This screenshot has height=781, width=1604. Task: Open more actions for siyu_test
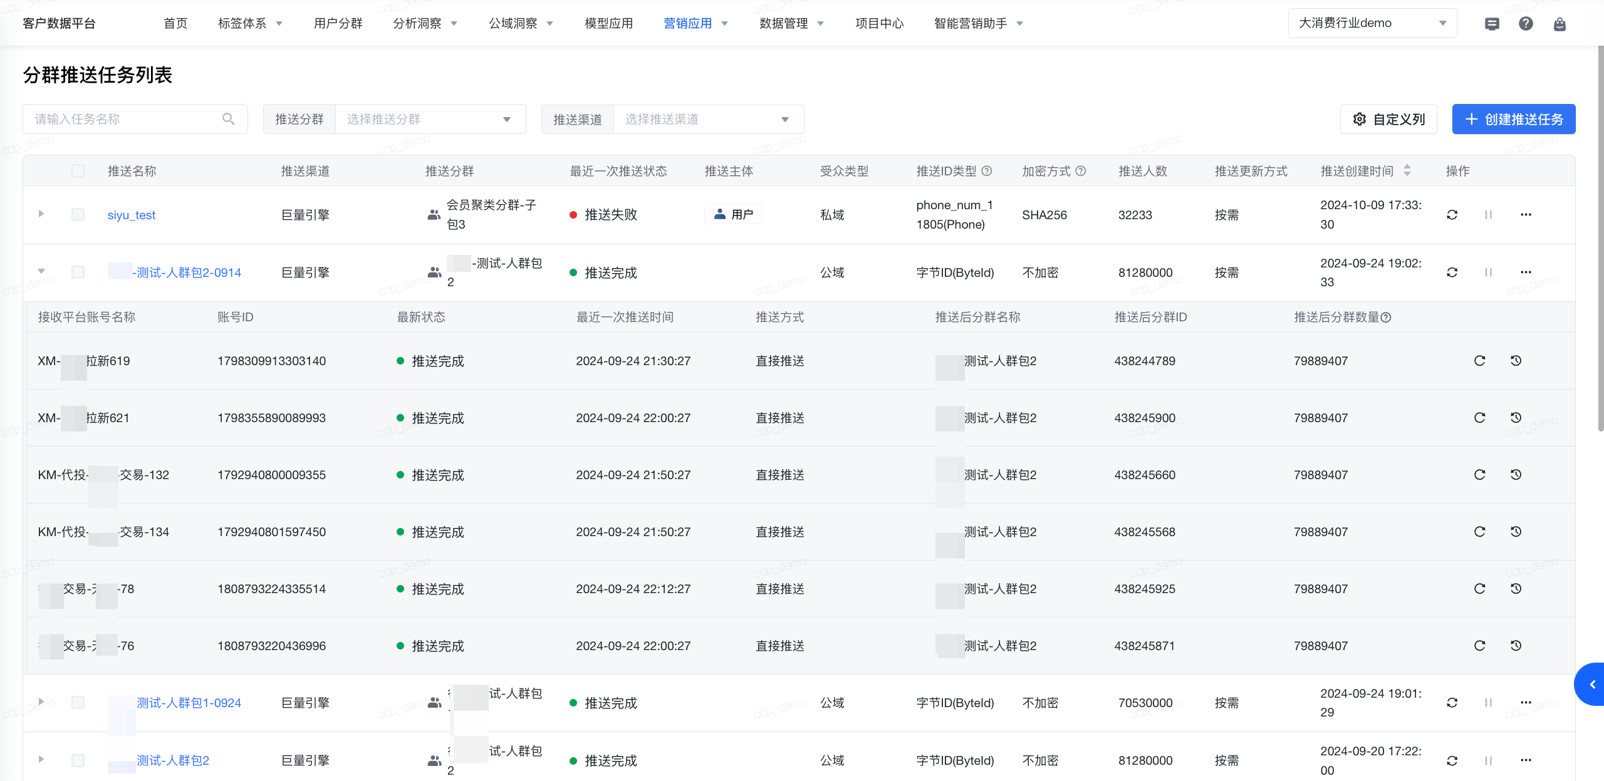[x=1526, y=215]
